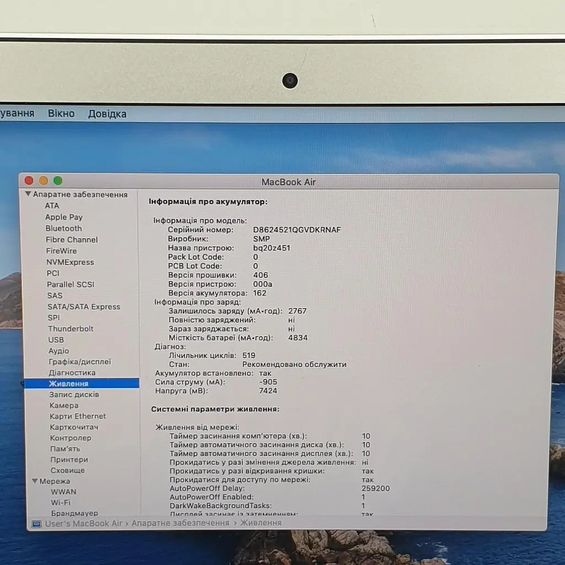Click the voltage value 7424
Viewport: 565px width, 565px height.
coord(268,391)
